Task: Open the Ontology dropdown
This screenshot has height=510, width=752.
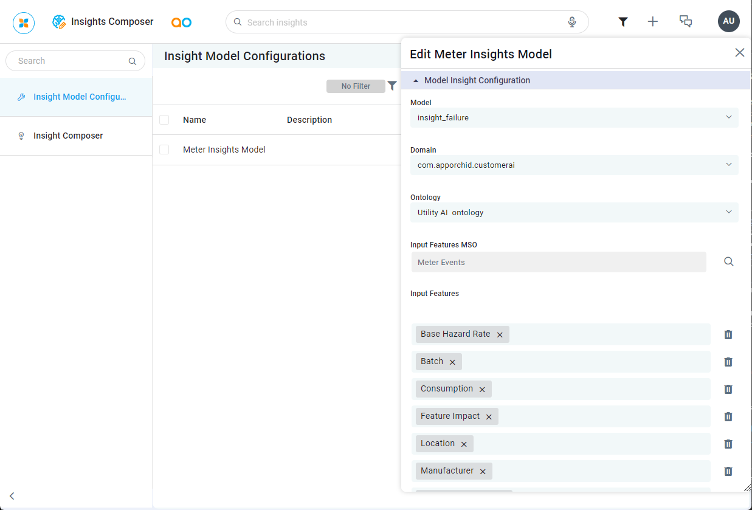Action: pos(574,213)
